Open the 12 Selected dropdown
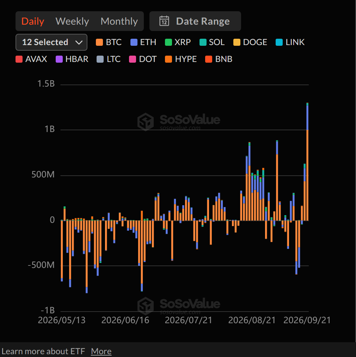Screen dimensions: 356x357 (x=51, y=42)
